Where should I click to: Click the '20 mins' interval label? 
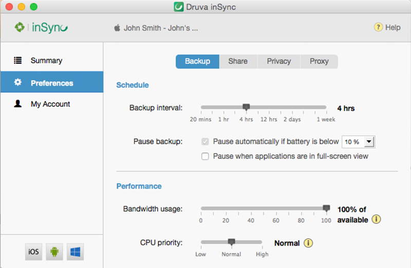click(200, 119)
